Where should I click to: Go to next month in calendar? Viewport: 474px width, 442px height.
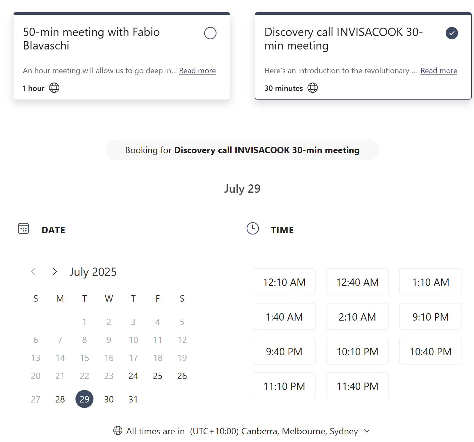click(55, 271)
